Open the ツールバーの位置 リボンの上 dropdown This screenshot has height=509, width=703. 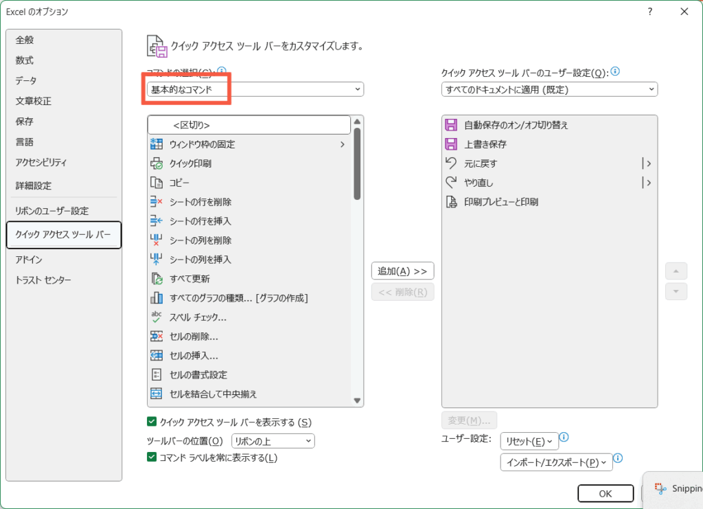[x=273, y=441]
